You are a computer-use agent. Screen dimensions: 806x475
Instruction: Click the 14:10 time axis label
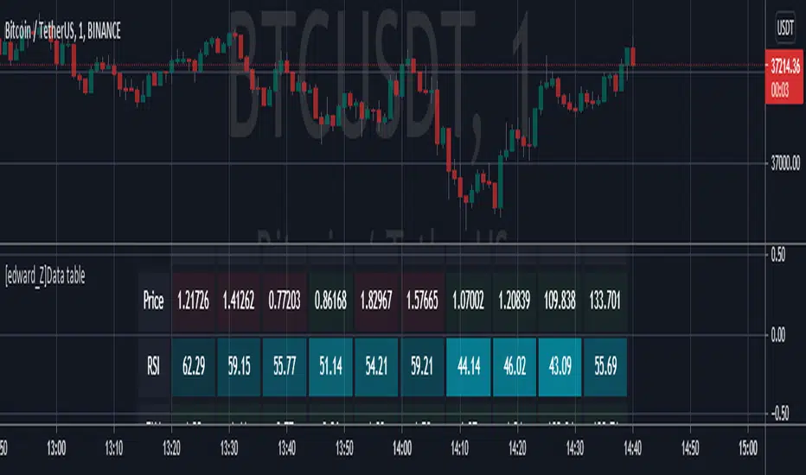459,449
